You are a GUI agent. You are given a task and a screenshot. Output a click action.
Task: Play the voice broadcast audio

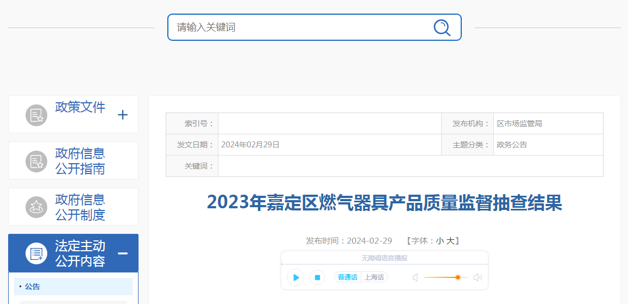(x=296, y=277)
